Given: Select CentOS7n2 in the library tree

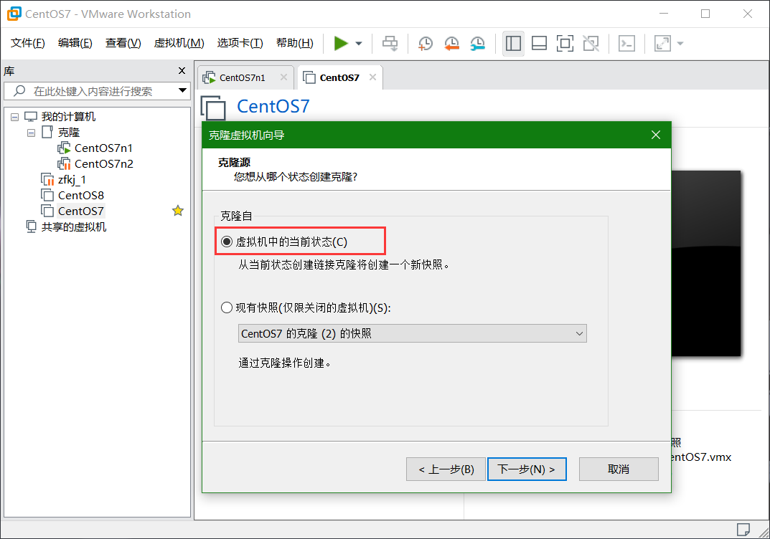Looking at the screenshot, I should tap(103, 164).
